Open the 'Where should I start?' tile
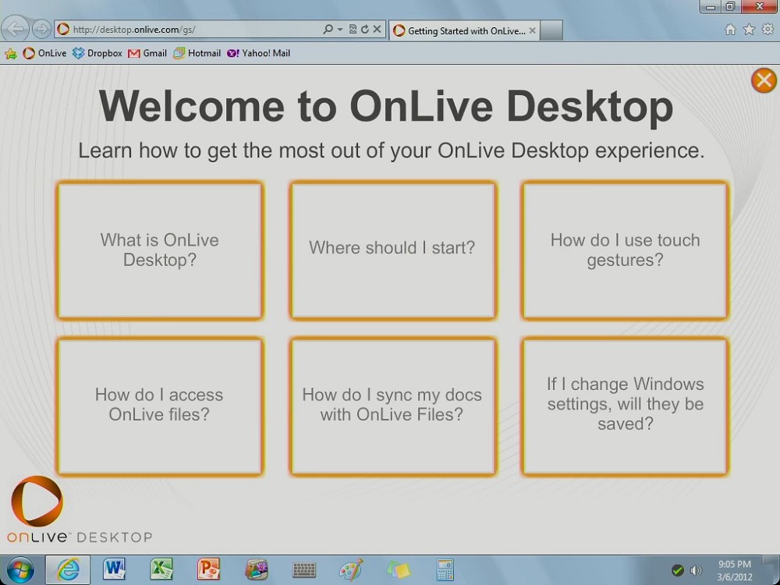This screenshot has height=585, width=780. (393, 250)
